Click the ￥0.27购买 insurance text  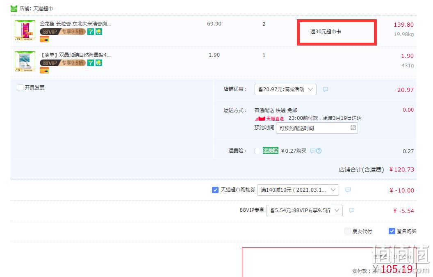[x=294, y=151]
